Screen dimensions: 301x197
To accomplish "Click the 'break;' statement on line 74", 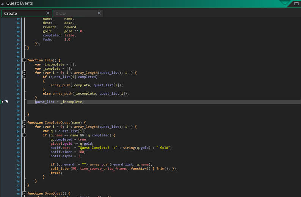I will tap(56, 173).
